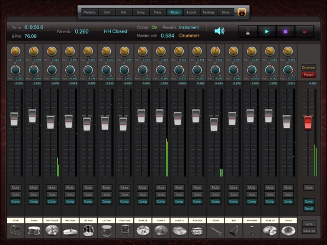
Task: Mute the Kick channel
Action: pyautogui.click(x=15, y=188)
